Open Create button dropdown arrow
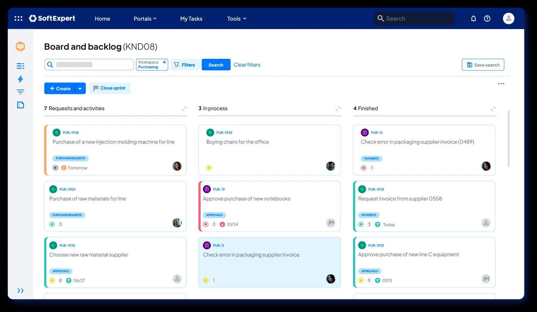The width and height of the screenshot is (537, 312). 80,89
